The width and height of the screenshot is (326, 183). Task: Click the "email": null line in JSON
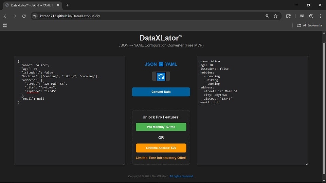33,99
